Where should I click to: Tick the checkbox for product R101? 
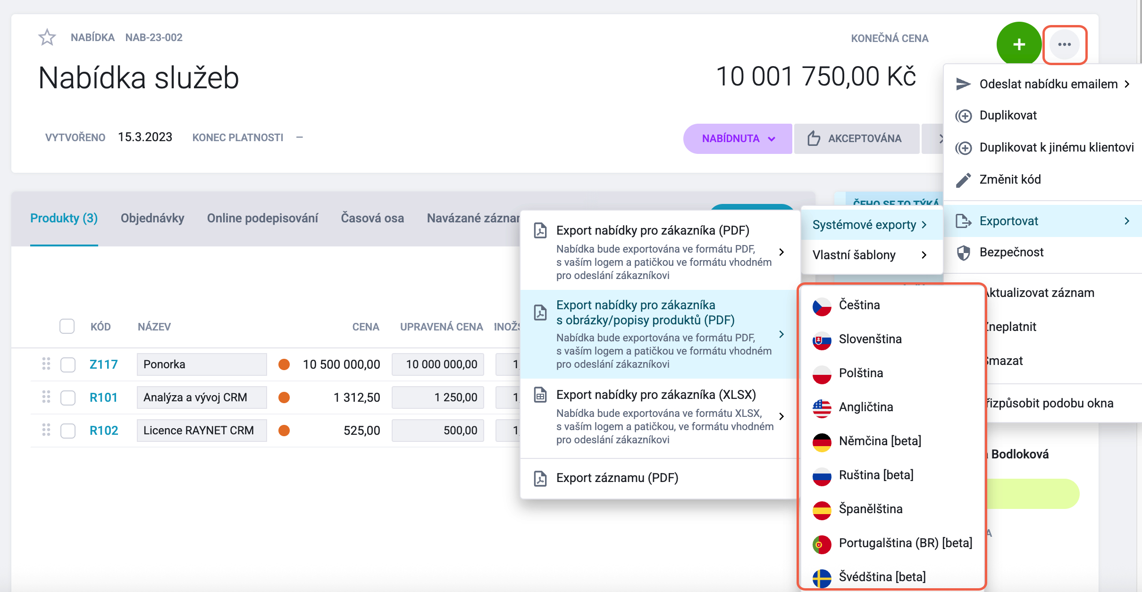(68, 397)
